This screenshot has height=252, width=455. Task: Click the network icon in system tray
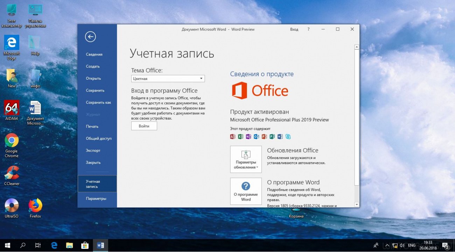click(x=394, y=245)
